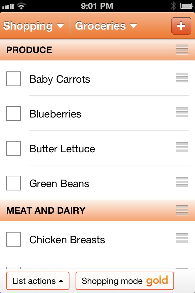Check off Baby Carrots
This screenshot has height=293, width=195.
point(13,79)
